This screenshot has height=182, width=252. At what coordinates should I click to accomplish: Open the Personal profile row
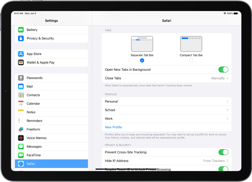(x=167, y=101)
